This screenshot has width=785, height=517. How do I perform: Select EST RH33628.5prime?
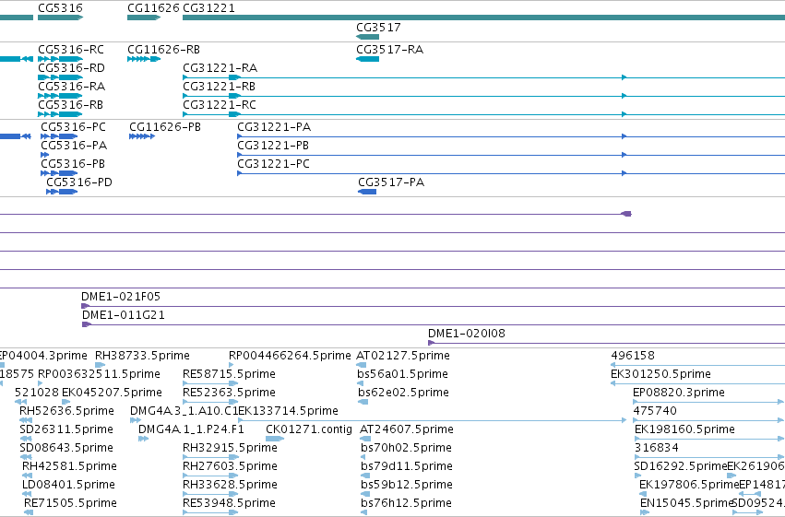(231, 485)
